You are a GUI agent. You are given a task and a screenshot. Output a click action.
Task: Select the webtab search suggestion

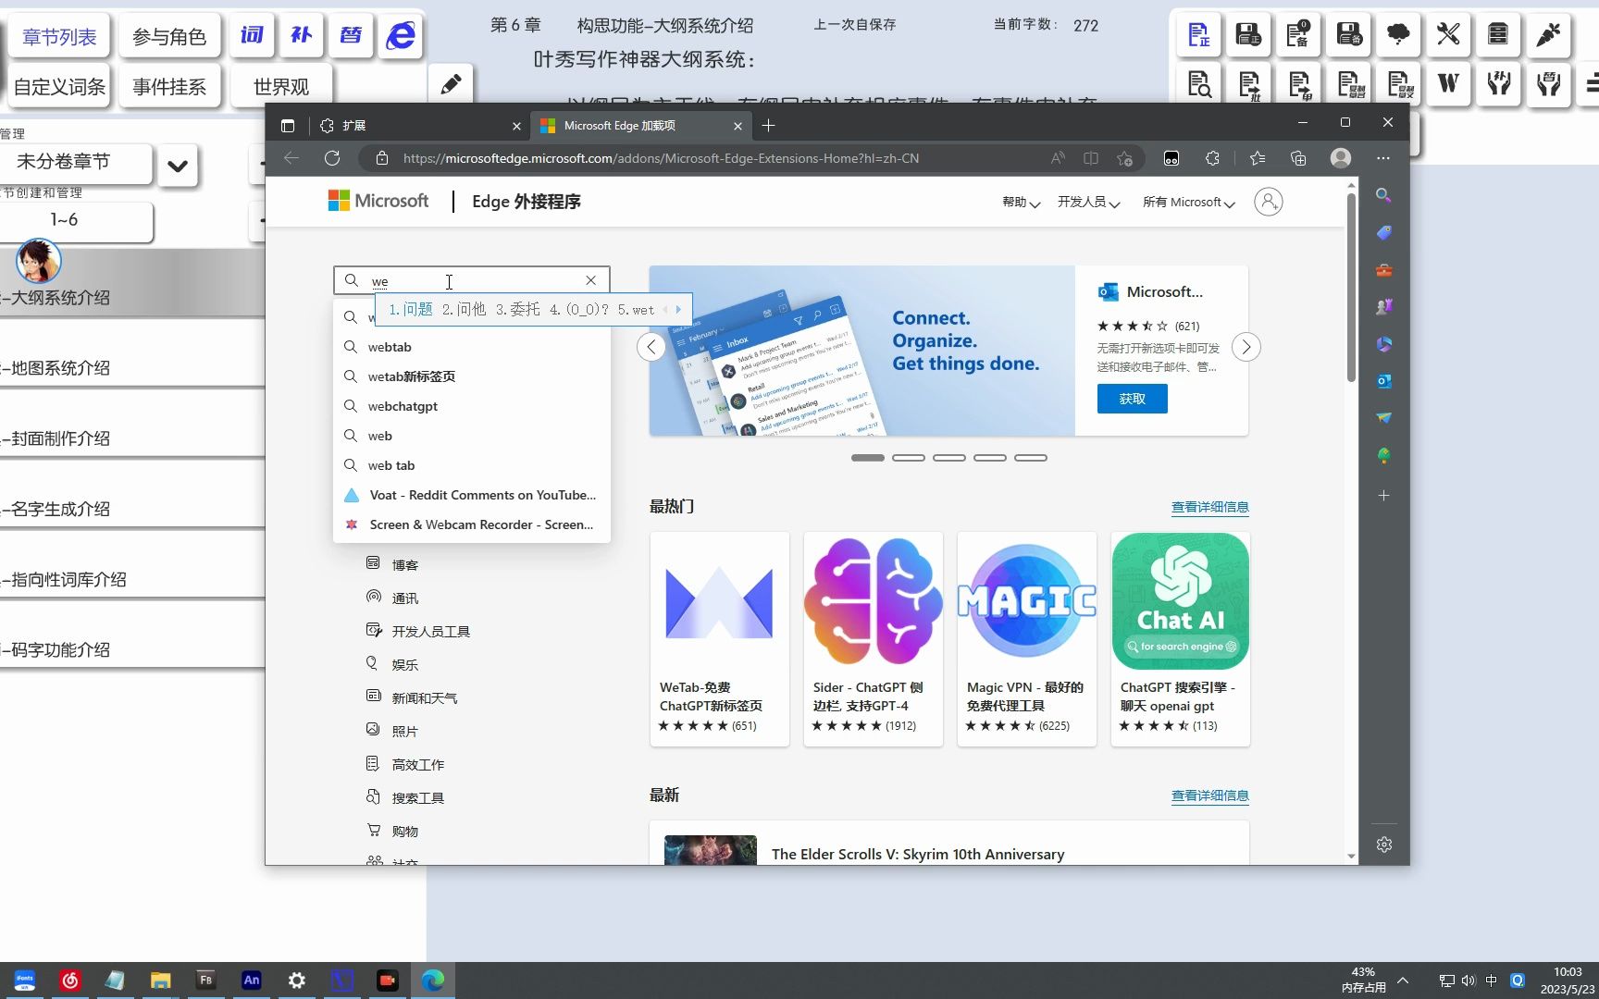[x=472, y=347]
